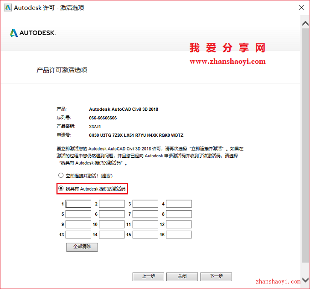310x289 pixels.
Task: Click activation code field 11
Action: [x=145, y=224]
